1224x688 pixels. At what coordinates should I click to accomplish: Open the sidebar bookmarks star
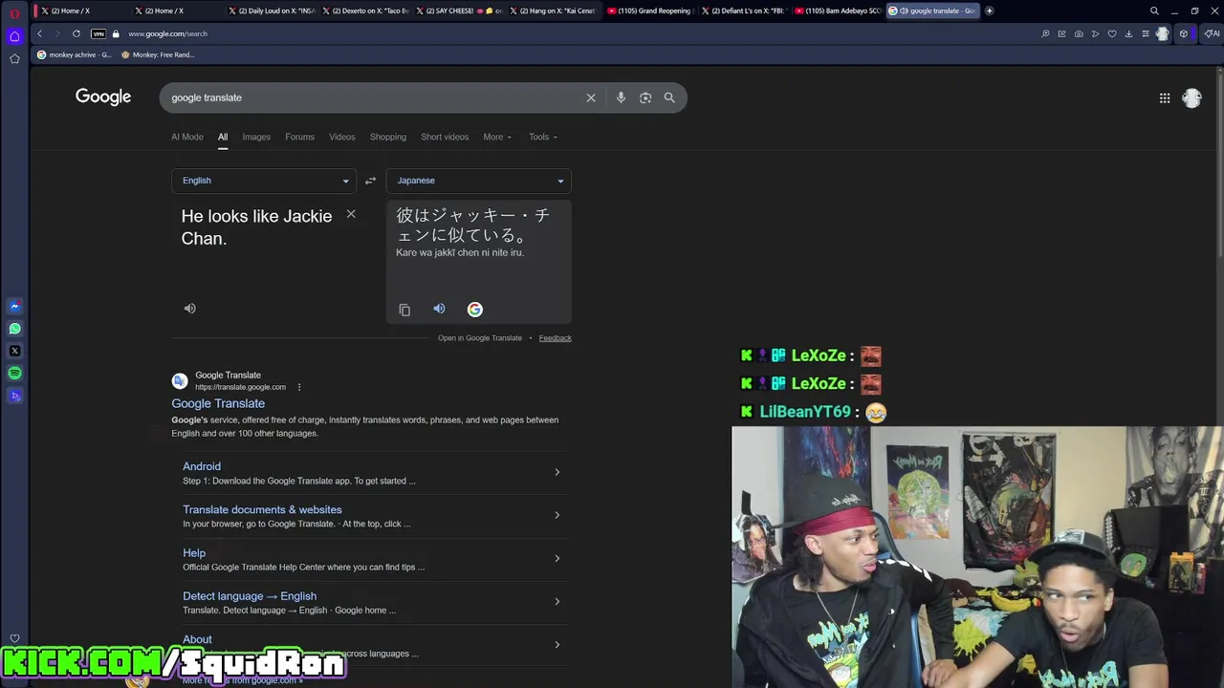[14, 58]
